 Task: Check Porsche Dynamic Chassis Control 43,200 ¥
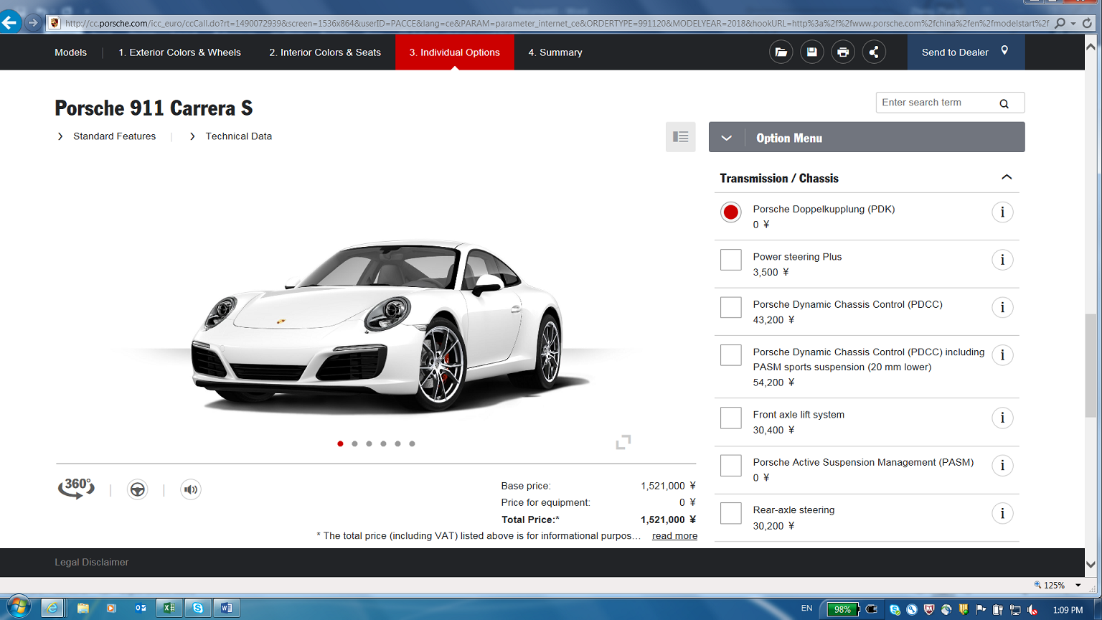tap(730, 308)
